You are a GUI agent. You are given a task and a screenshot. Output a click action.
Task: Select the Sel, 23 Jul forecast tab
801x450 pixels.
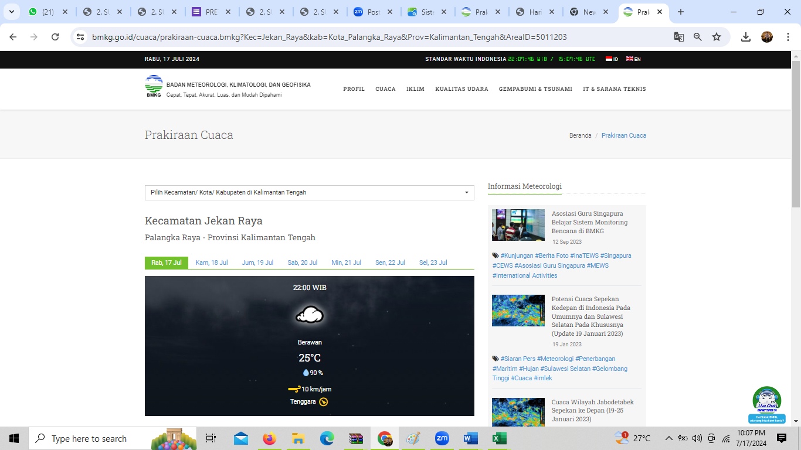point(433,262)
